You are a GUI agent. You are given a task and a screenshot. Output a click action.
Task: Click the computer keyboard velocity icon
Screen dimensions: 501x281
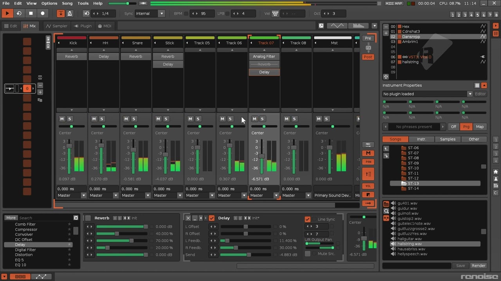pos(275,13)
